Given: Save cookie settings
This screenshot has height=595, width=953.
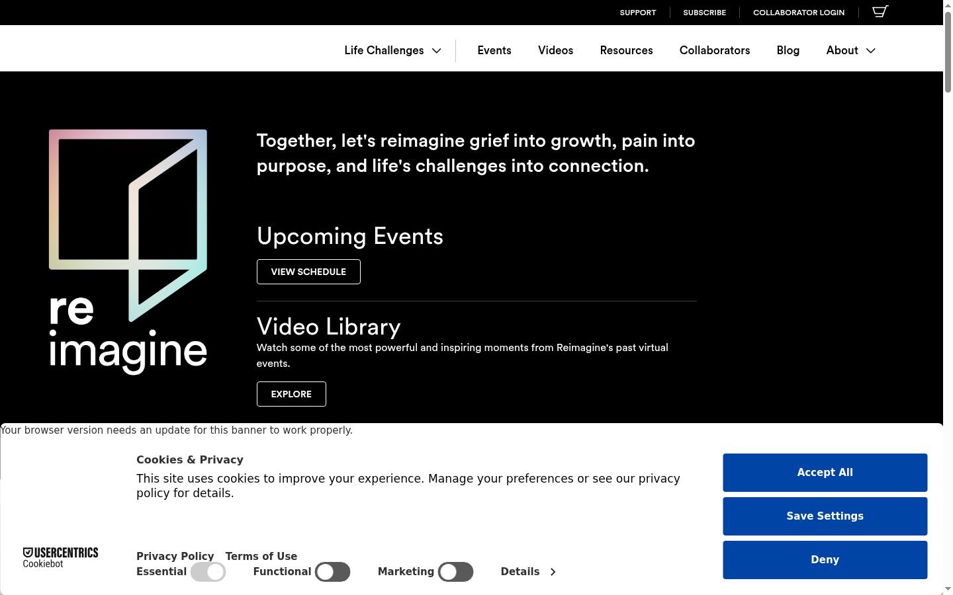Looking at the screenshot, I should click(825, 516).
